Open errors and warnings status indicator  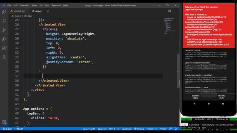coord(7,129)
